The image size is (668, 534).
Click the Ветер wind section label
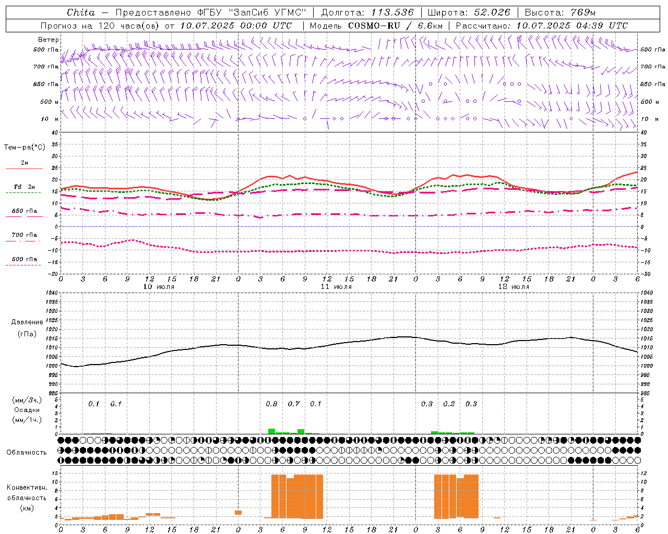(49, 40)
